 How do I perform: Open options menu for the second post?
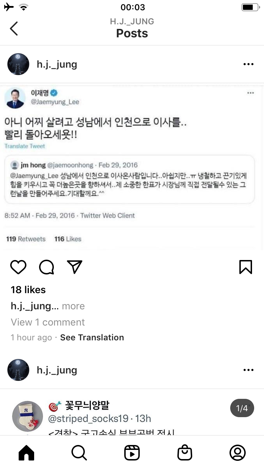[x=248, y=370]
